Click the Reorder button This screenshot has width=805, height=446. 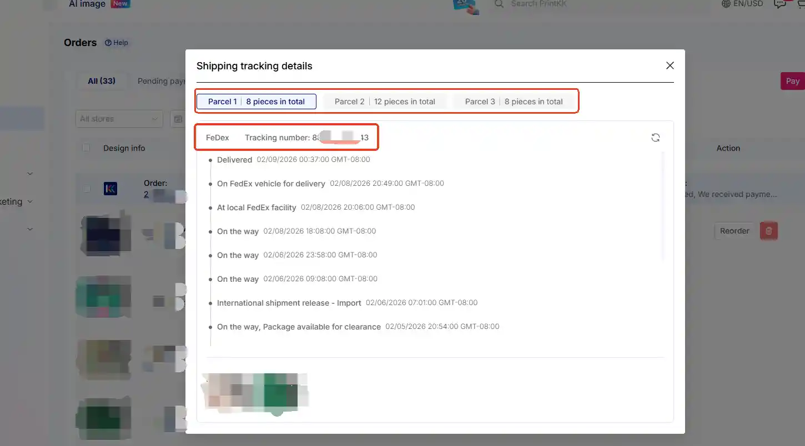(x=733, y=230)
